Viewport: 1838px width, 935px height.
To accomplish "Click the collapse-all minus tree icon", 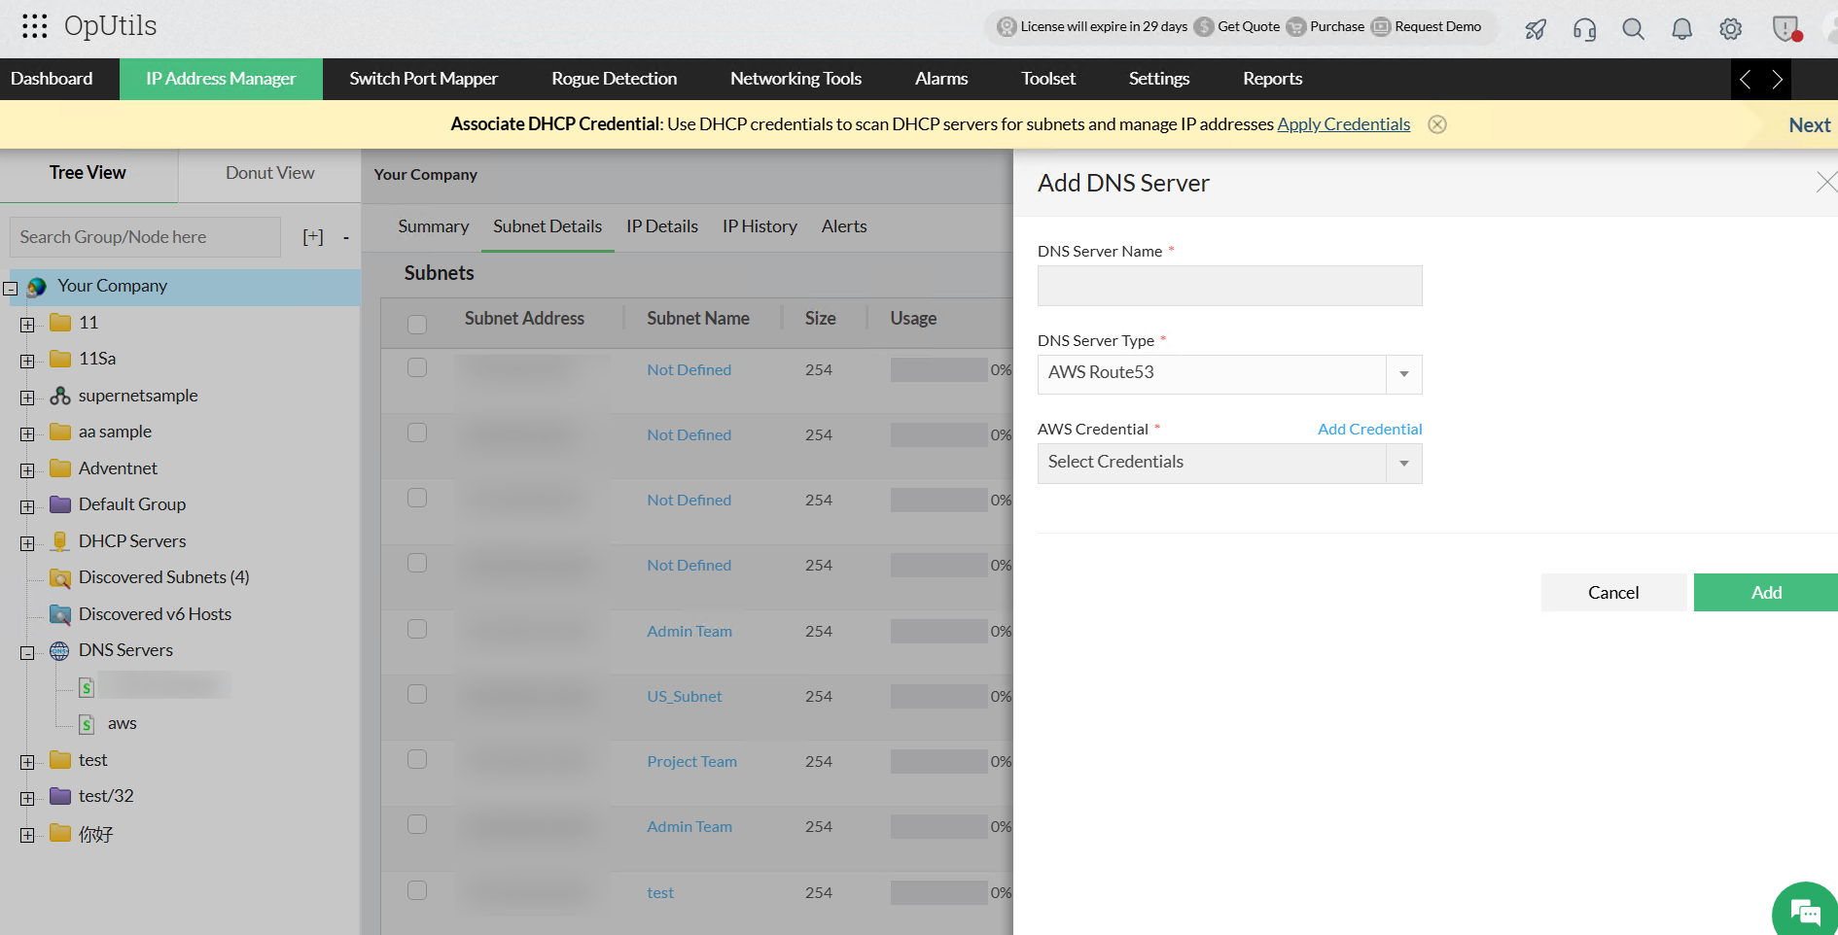I will point(345,237).
